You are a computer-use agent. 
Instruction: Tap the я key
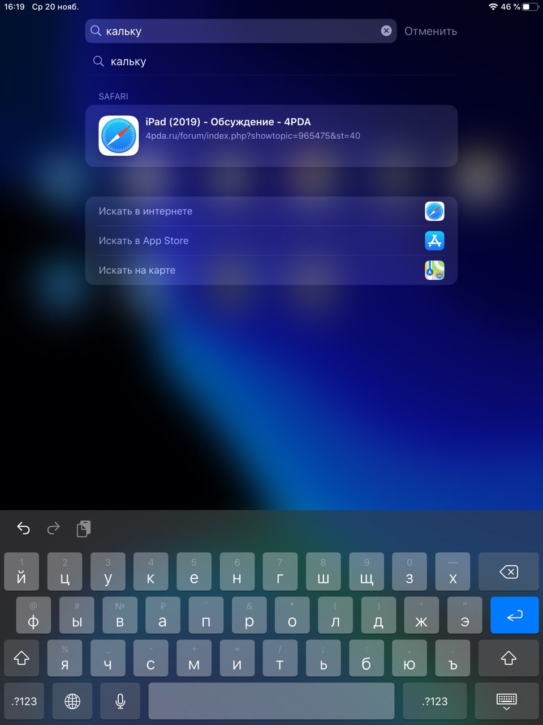click(64, 658)
